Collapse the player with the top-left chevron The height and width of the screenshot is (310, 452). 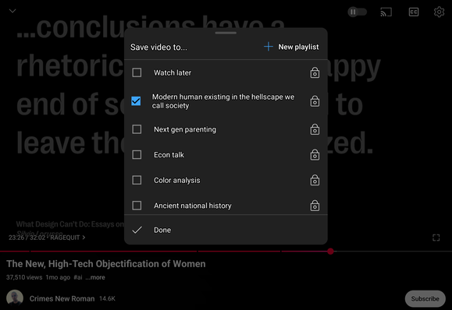tap(12, 11)
